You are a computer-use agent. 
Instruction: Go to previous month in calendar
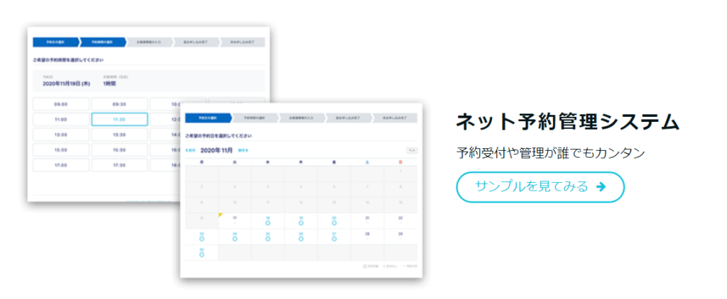coord(190,150)
